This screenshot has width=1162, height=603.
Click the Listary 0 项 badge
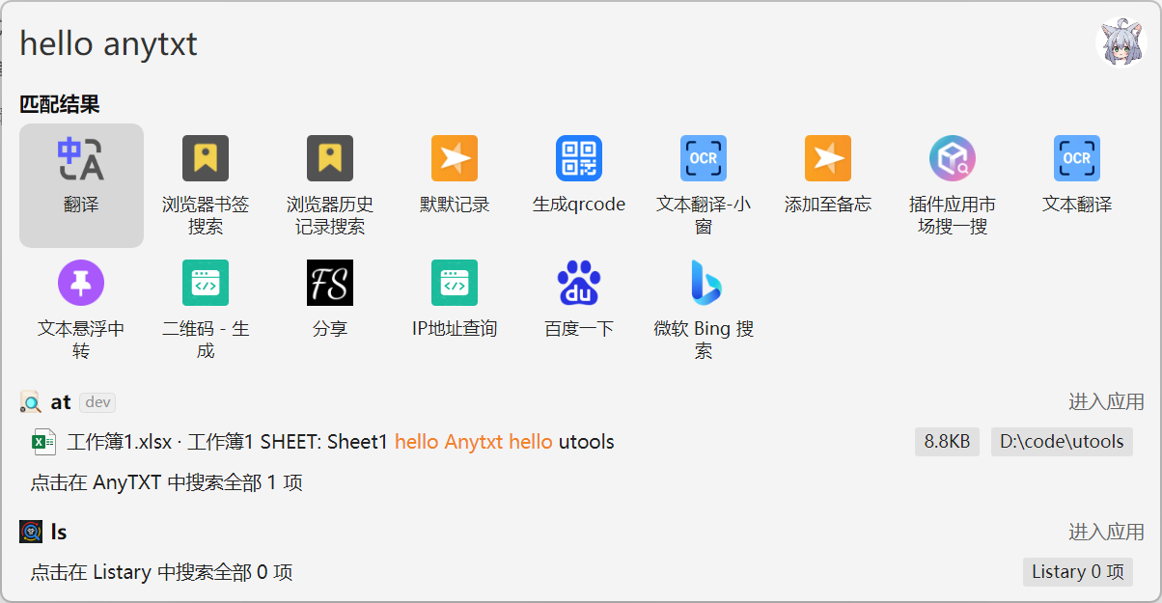tap(1078, 572)
